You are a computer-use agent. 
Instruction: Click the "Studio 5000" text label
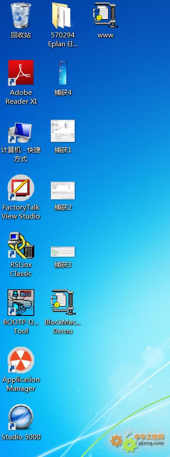pyautogui.click(x=21, y=437)
